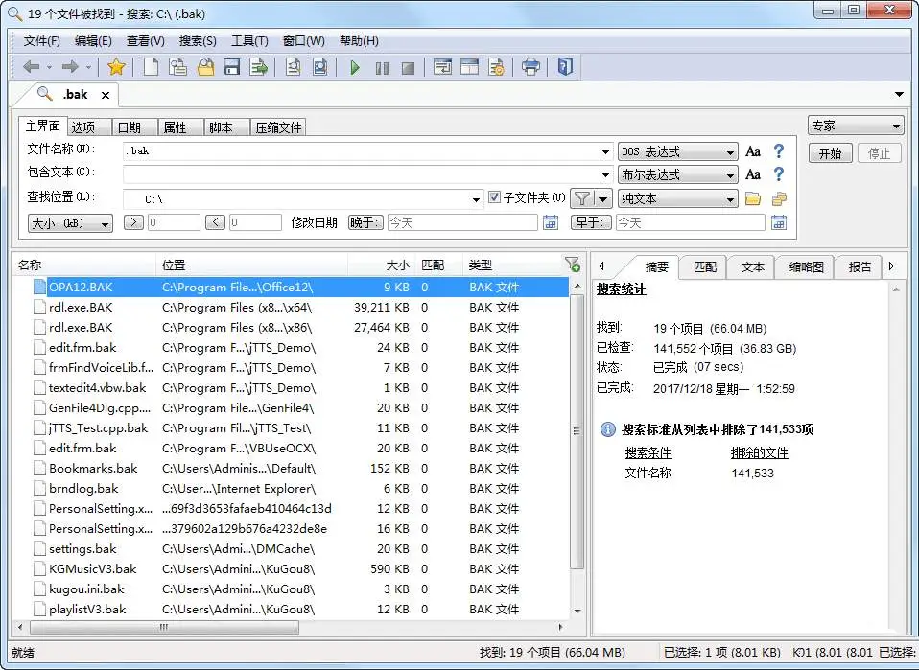Image resolution: width=919 pixels, height=670 pixels.
Task: Open the 专家 mode dropdown at top right
Action: click(854, 125)
